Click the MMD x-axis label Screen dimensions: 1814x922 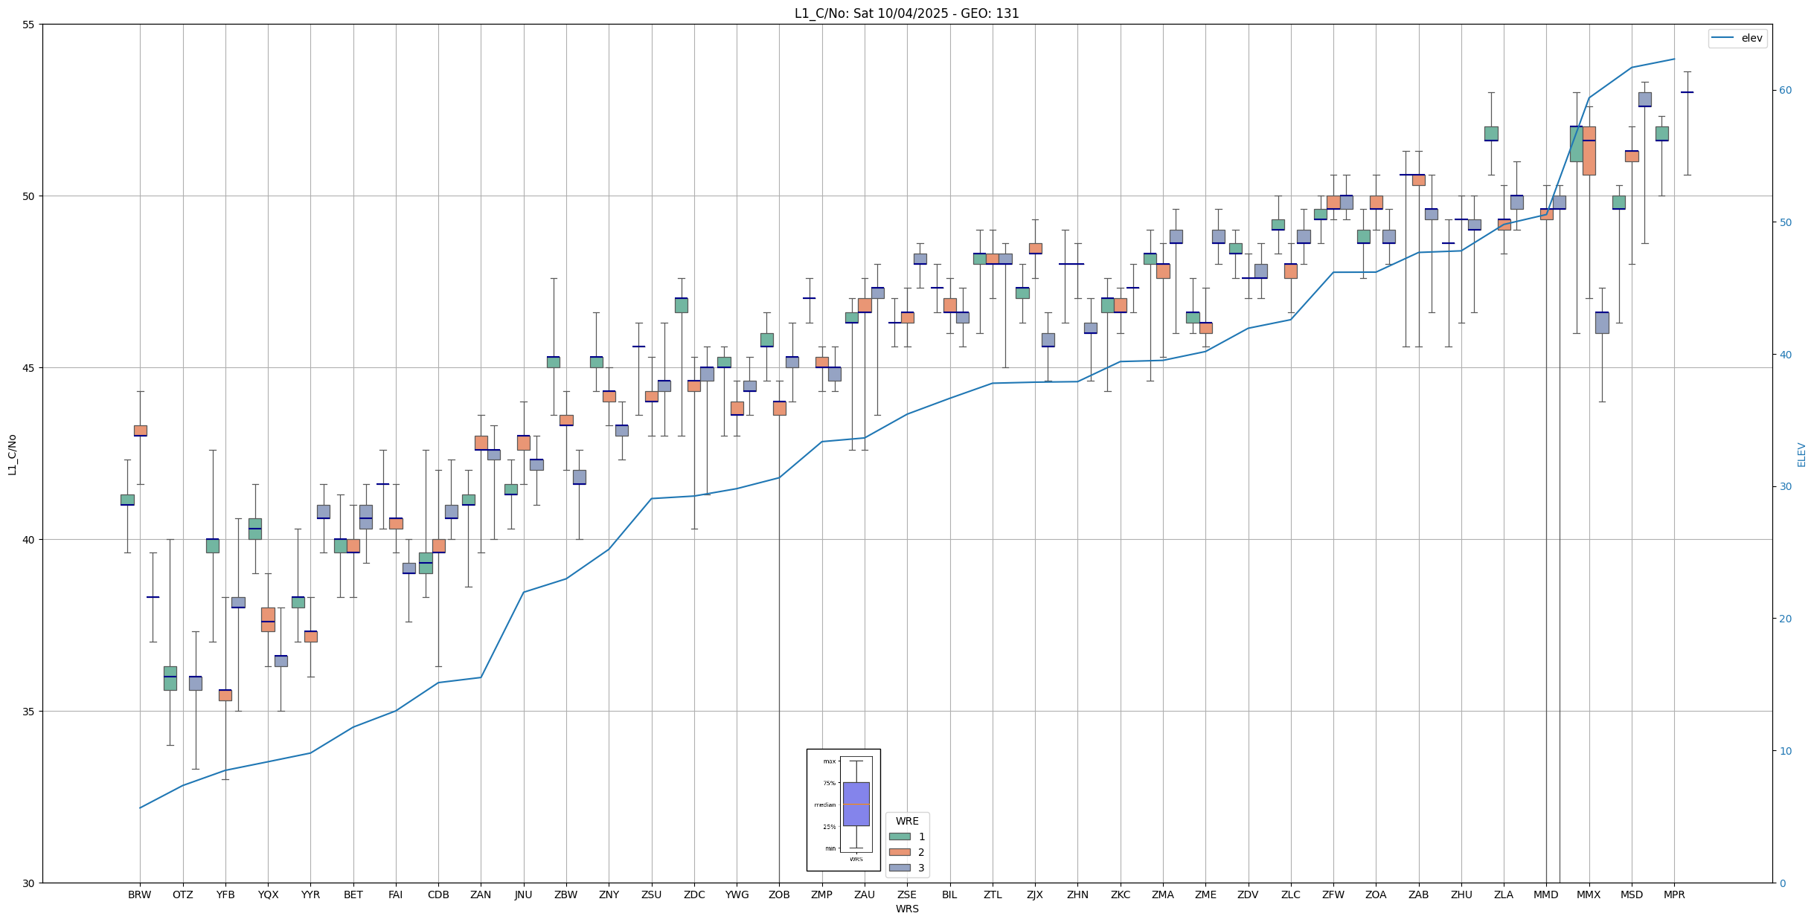1545,894
